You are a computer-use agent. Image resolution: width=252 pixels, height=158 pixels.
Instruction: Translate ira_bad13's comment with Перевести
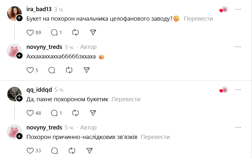point(198,19)
